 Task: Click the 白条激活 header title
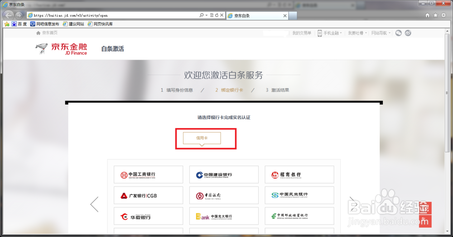(x=113, y=49)
